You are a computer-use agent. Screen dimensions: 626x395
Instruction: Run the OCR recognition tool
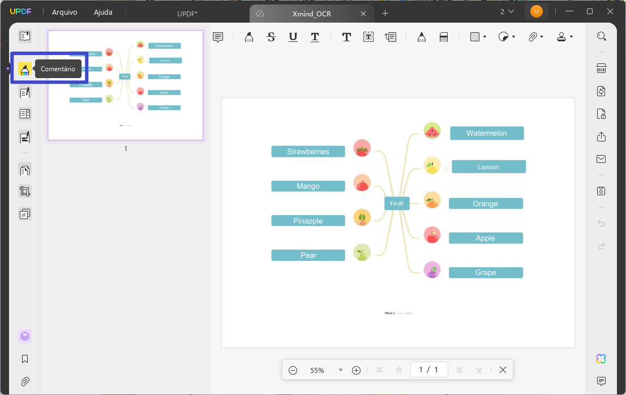tap(601, 68)
